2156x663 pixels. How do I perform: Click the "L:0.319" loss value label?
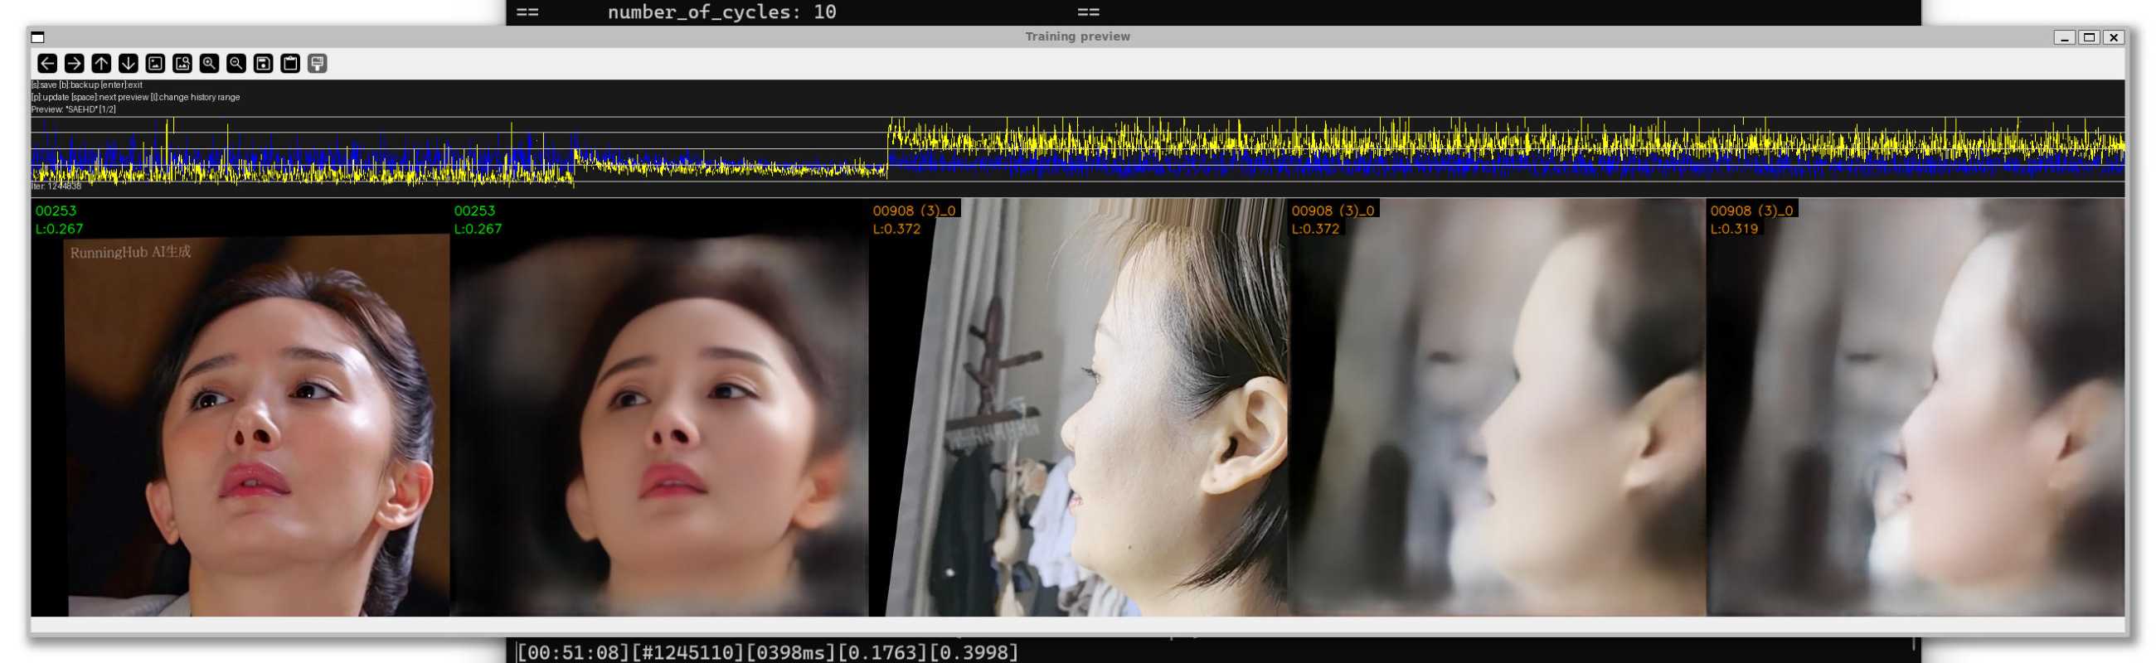[1734, 229]
